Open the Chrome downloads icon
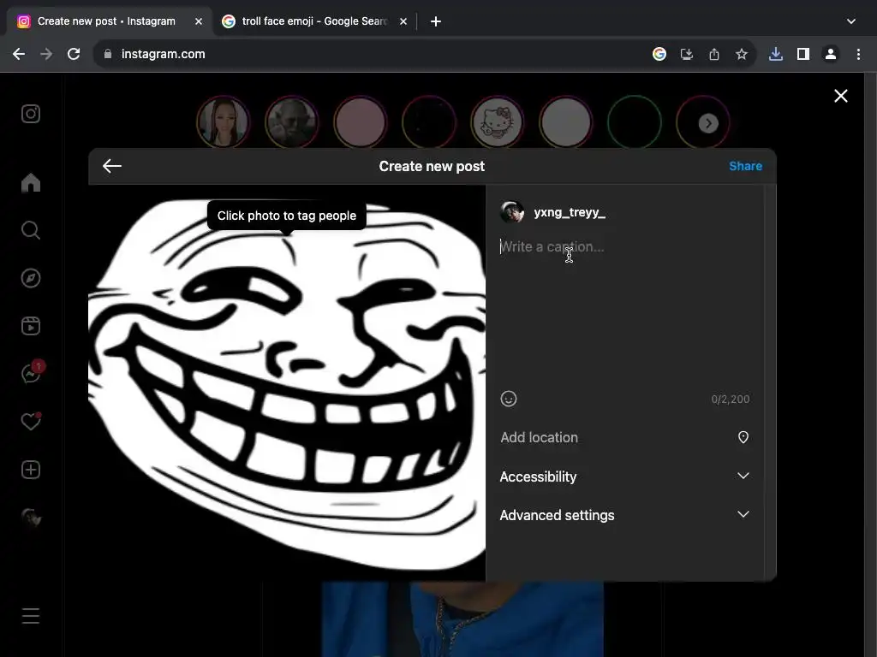Image resolution: width=877 pixels, height=657 pixels. coord(776,54)
